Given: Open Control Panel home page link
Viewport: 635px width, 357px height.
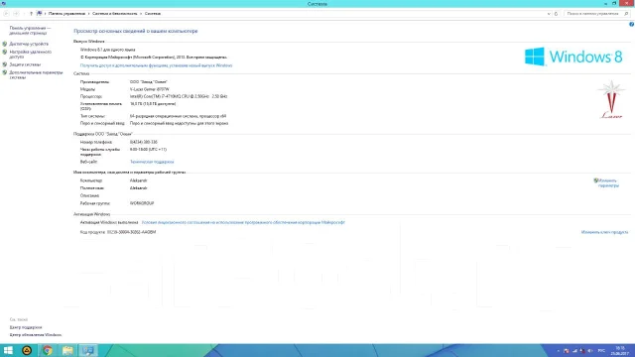Looking at the screenshot, I should click(30, 31).
